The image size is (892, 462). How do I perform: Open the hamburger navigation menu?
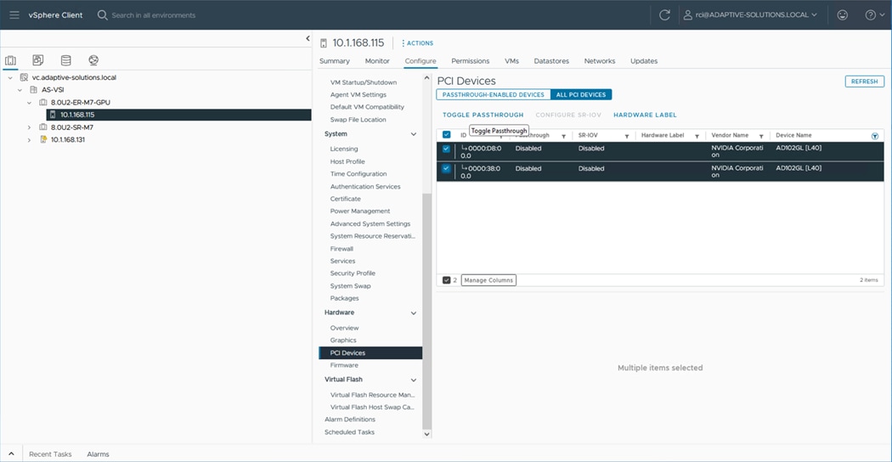coord(14,14)
